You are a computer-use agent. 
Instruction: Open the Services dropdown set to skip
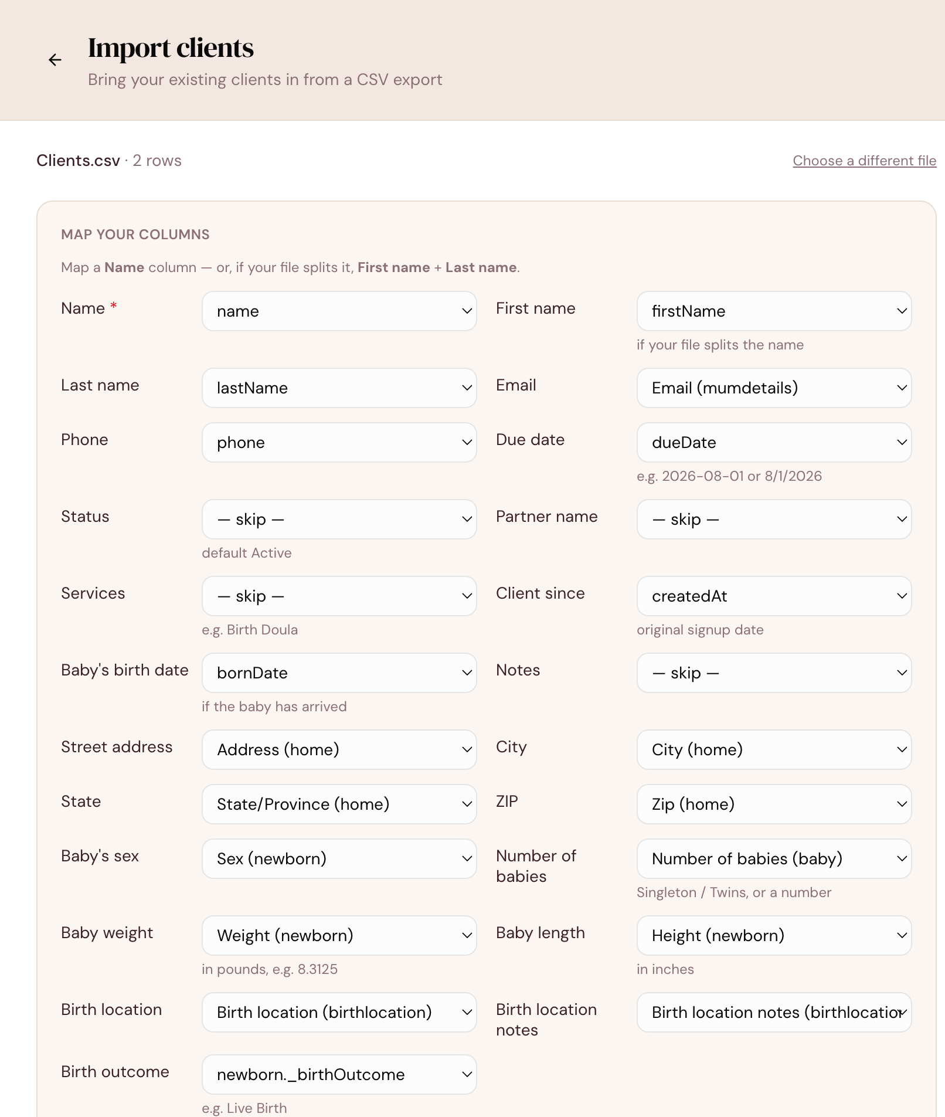click(339, 596)
